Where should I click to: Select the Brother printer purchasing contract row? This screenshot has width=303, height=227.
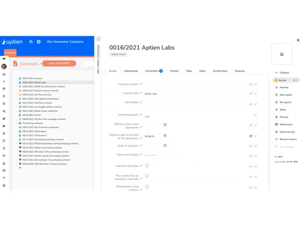[44, 156]
